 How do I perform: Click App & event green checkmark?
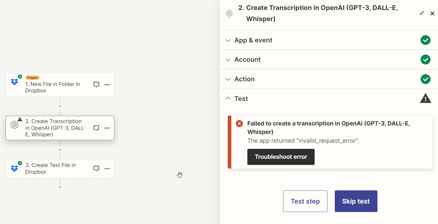pos(425,40)
